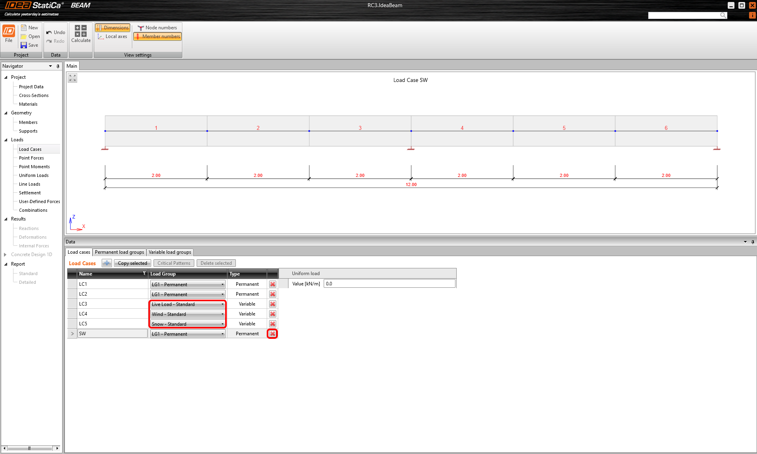The width and height of the screenshot is (757, 454).
Task: Open an existing project file
Action: (30, 36)
